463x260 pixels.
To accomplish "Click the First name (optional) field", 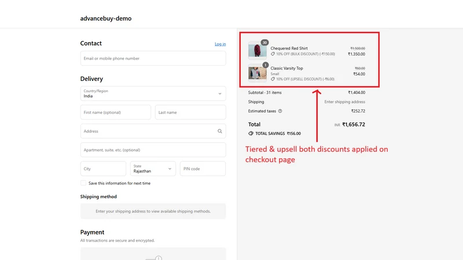I will pos(115,112).
